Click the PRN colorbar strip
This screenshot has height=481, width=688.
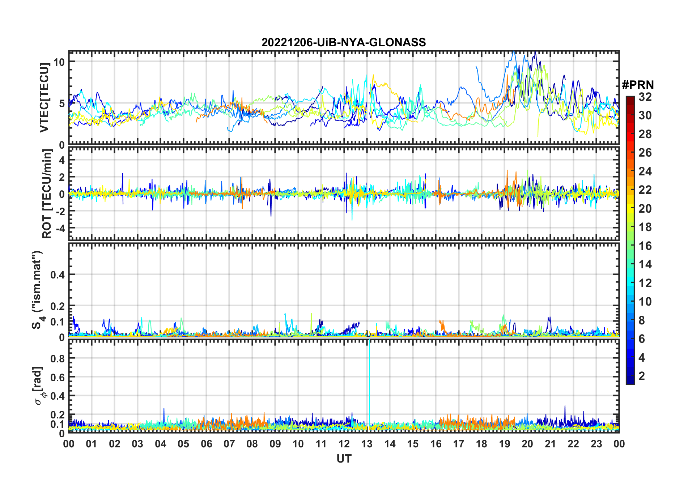coord(630,240)
